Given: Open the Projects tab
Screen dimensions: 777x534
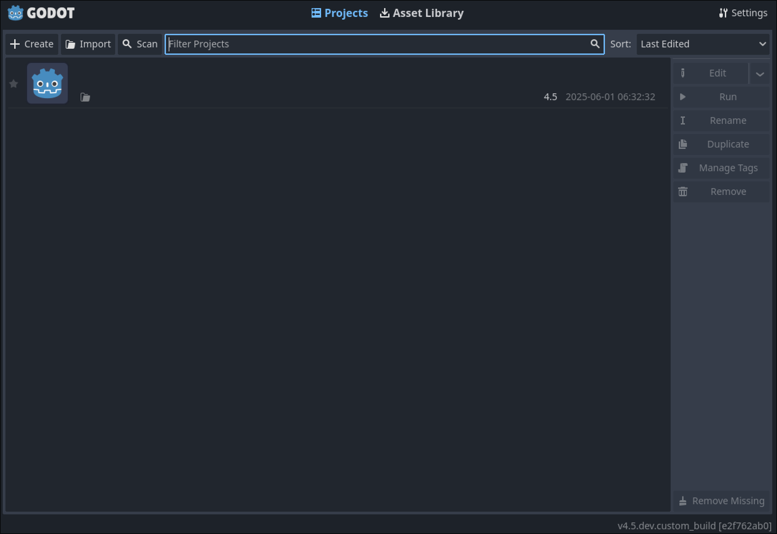Looking at the screenshot, I should (x=340, y=13).
